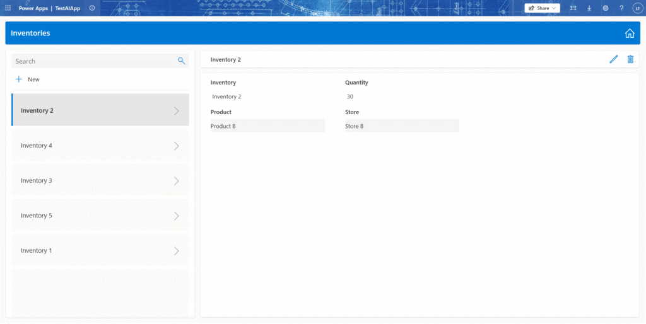Click the New button to add inventory
646x324 pixels.
pos(28,79)
